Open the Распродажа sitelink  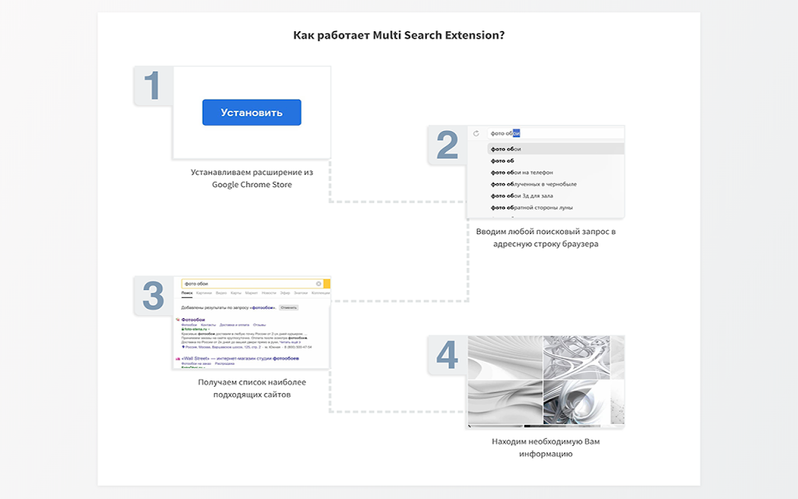224,363
